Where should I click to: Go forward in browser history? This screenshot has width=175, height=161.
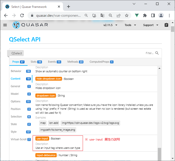pyautogui.click(x=14, y=15)
